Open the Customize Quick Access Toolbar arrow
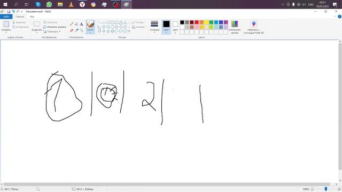Screen dimensions: 342x192 coord(22,12)
